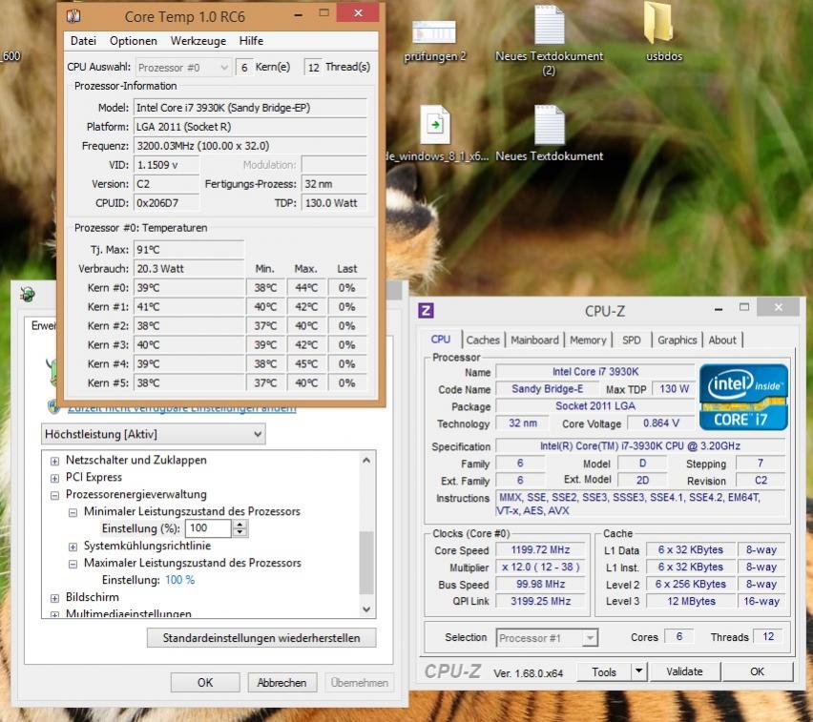Click the Verbrauch value 20.3 Watt
This screenshot has width=813, height=722.
189,268
